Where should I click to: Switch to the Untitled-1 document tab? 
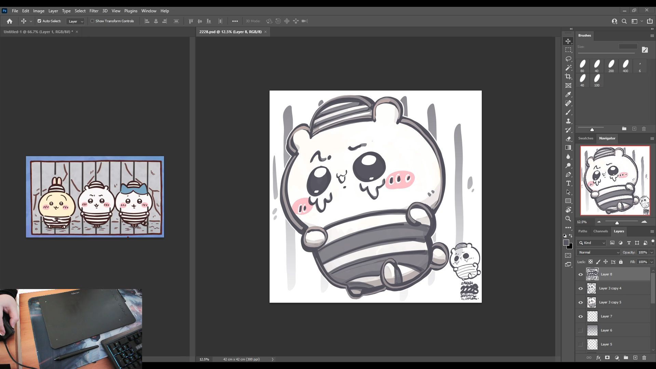point(37,32)
